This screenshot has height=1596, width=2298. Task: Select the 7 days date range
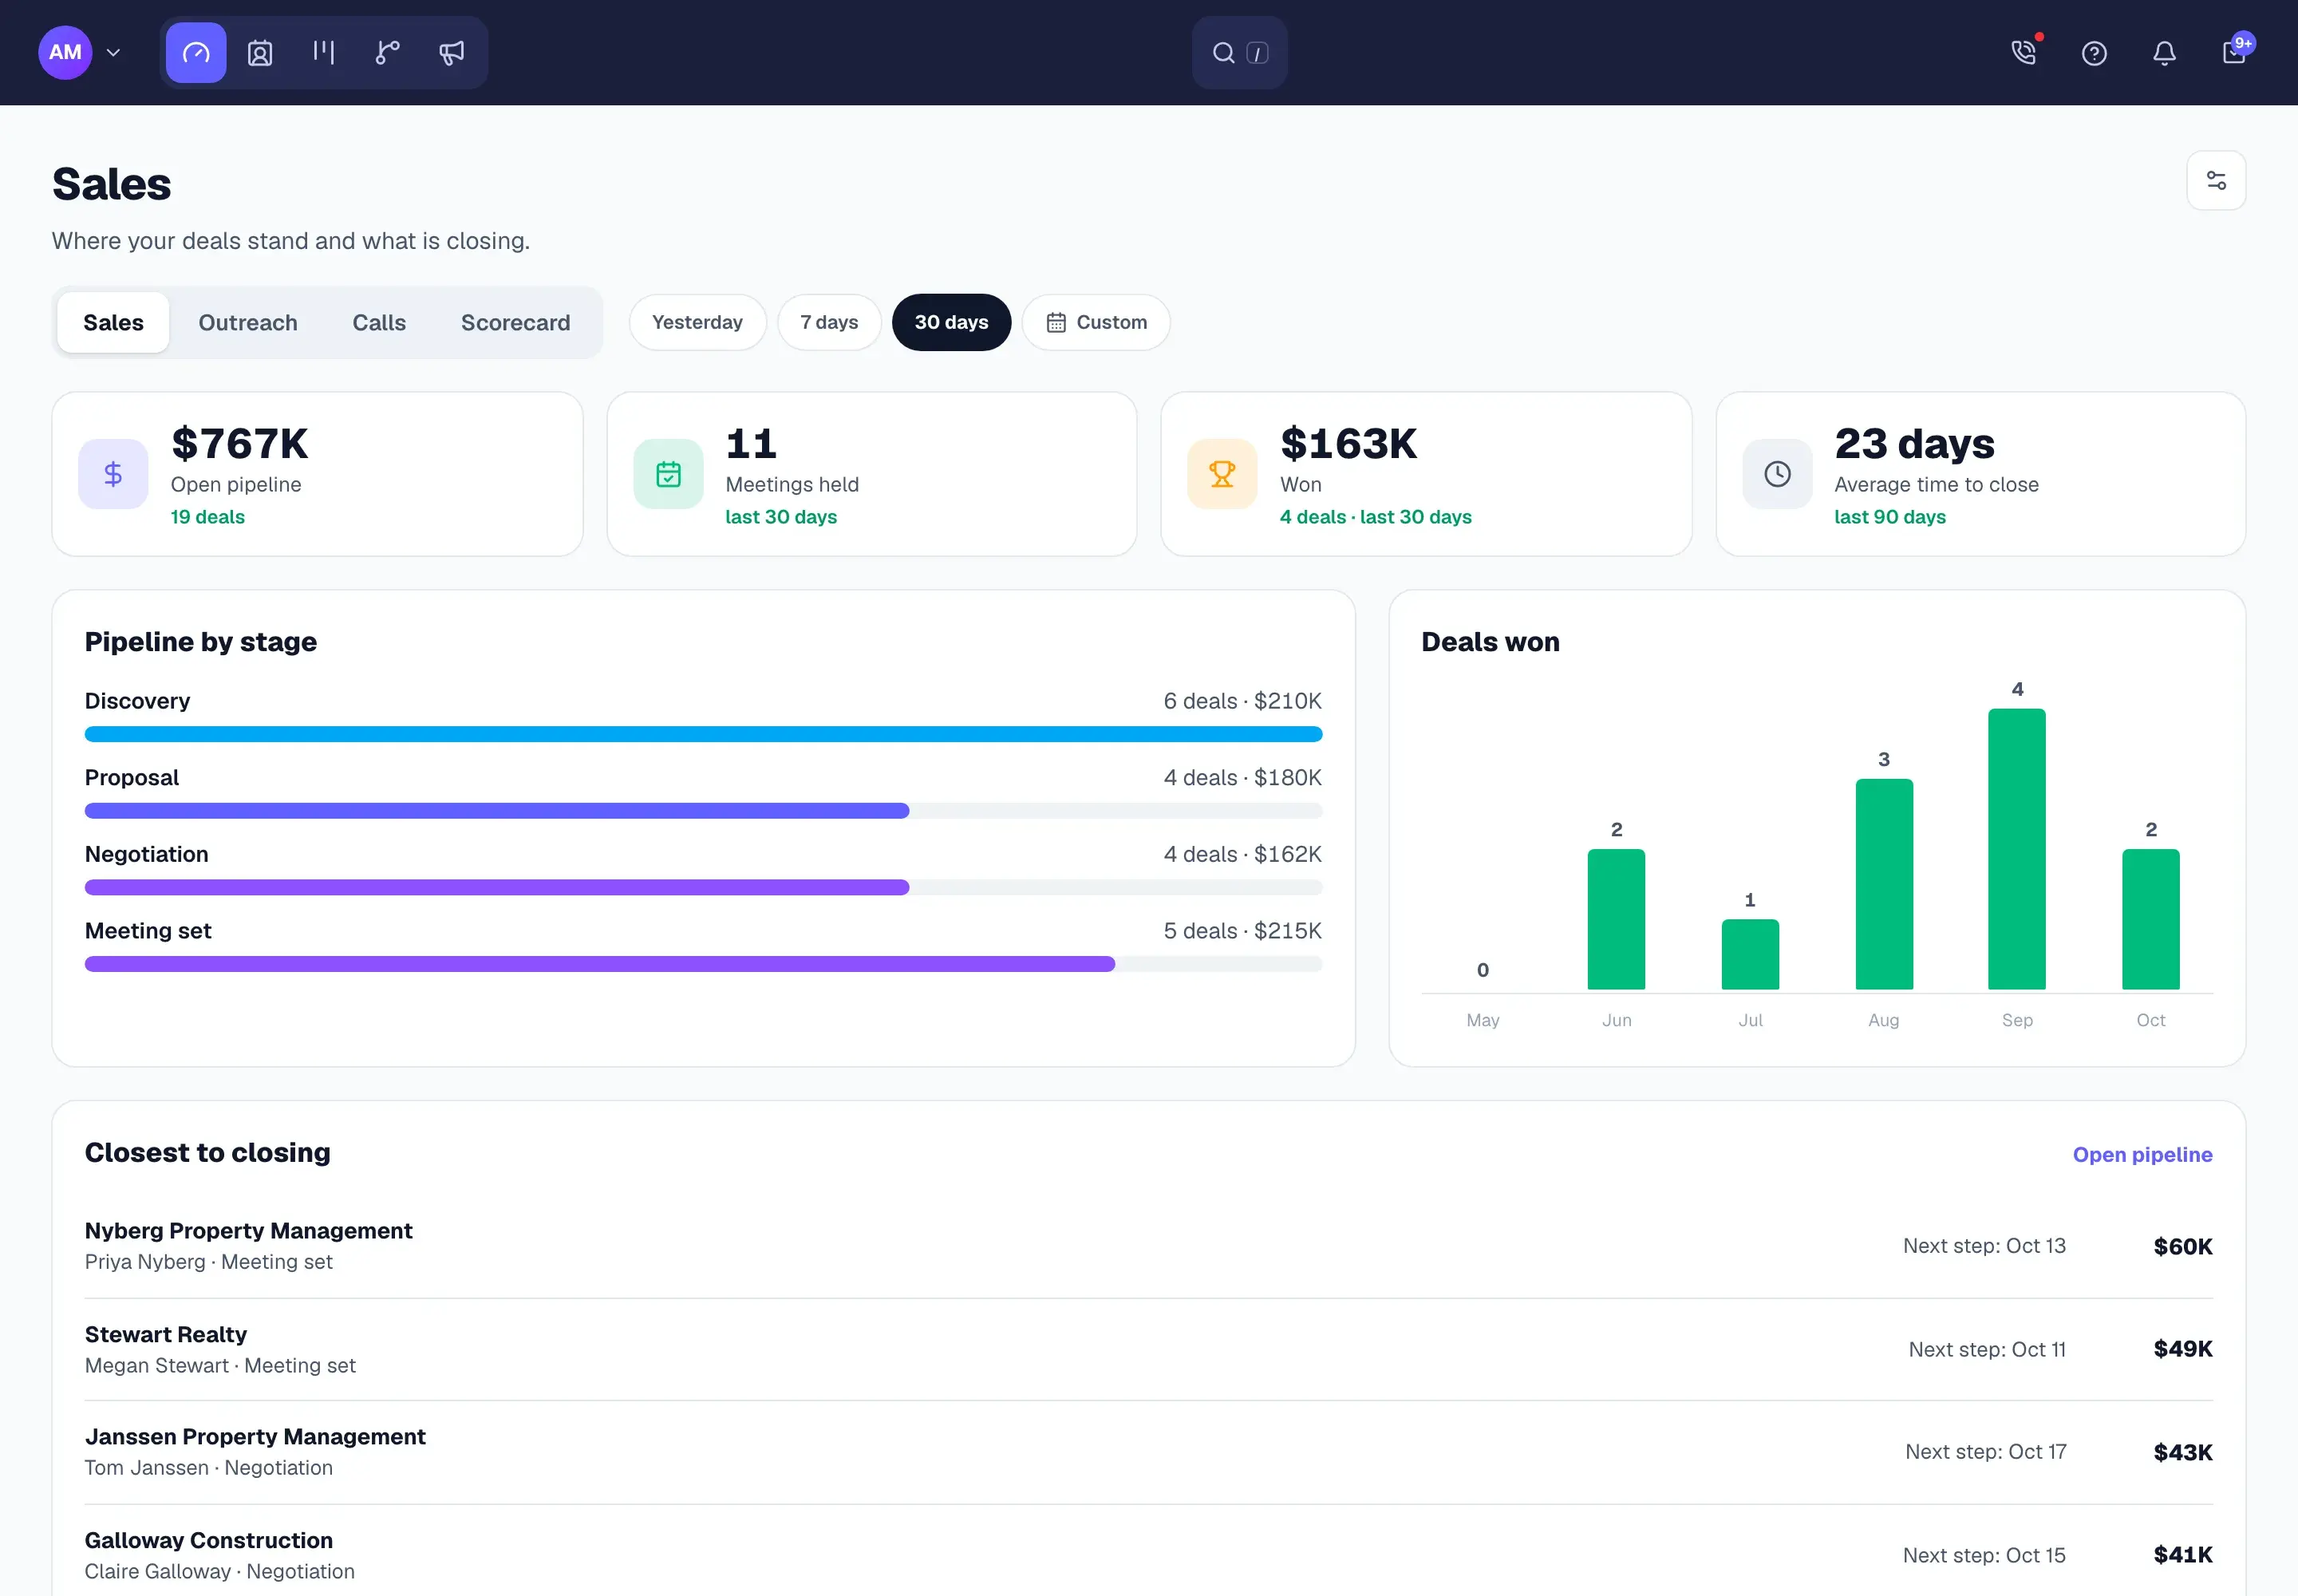(829, 322)
